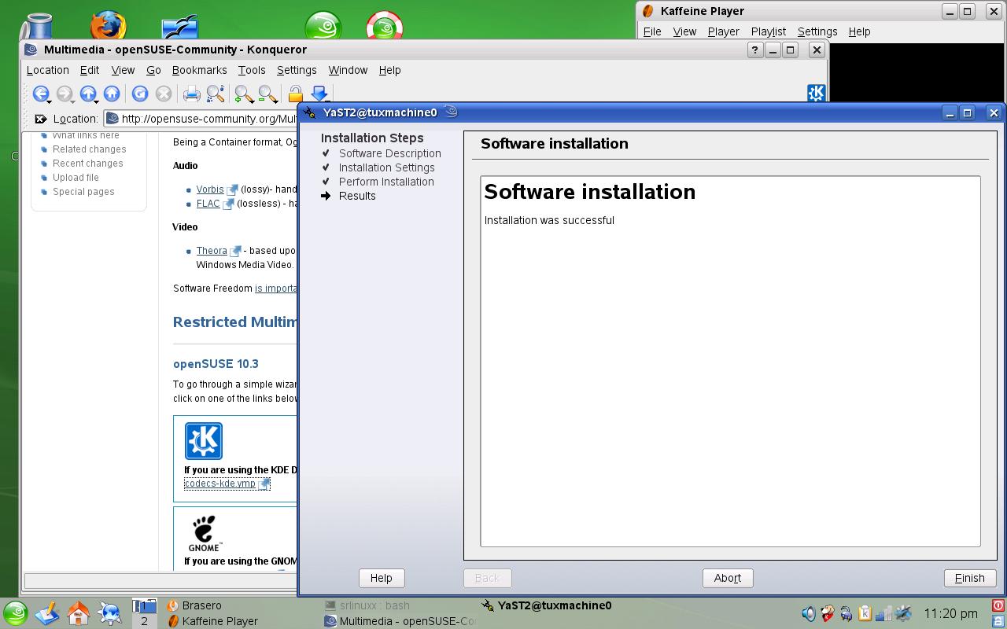Open the Home folder from the panel

pos(79,613)
